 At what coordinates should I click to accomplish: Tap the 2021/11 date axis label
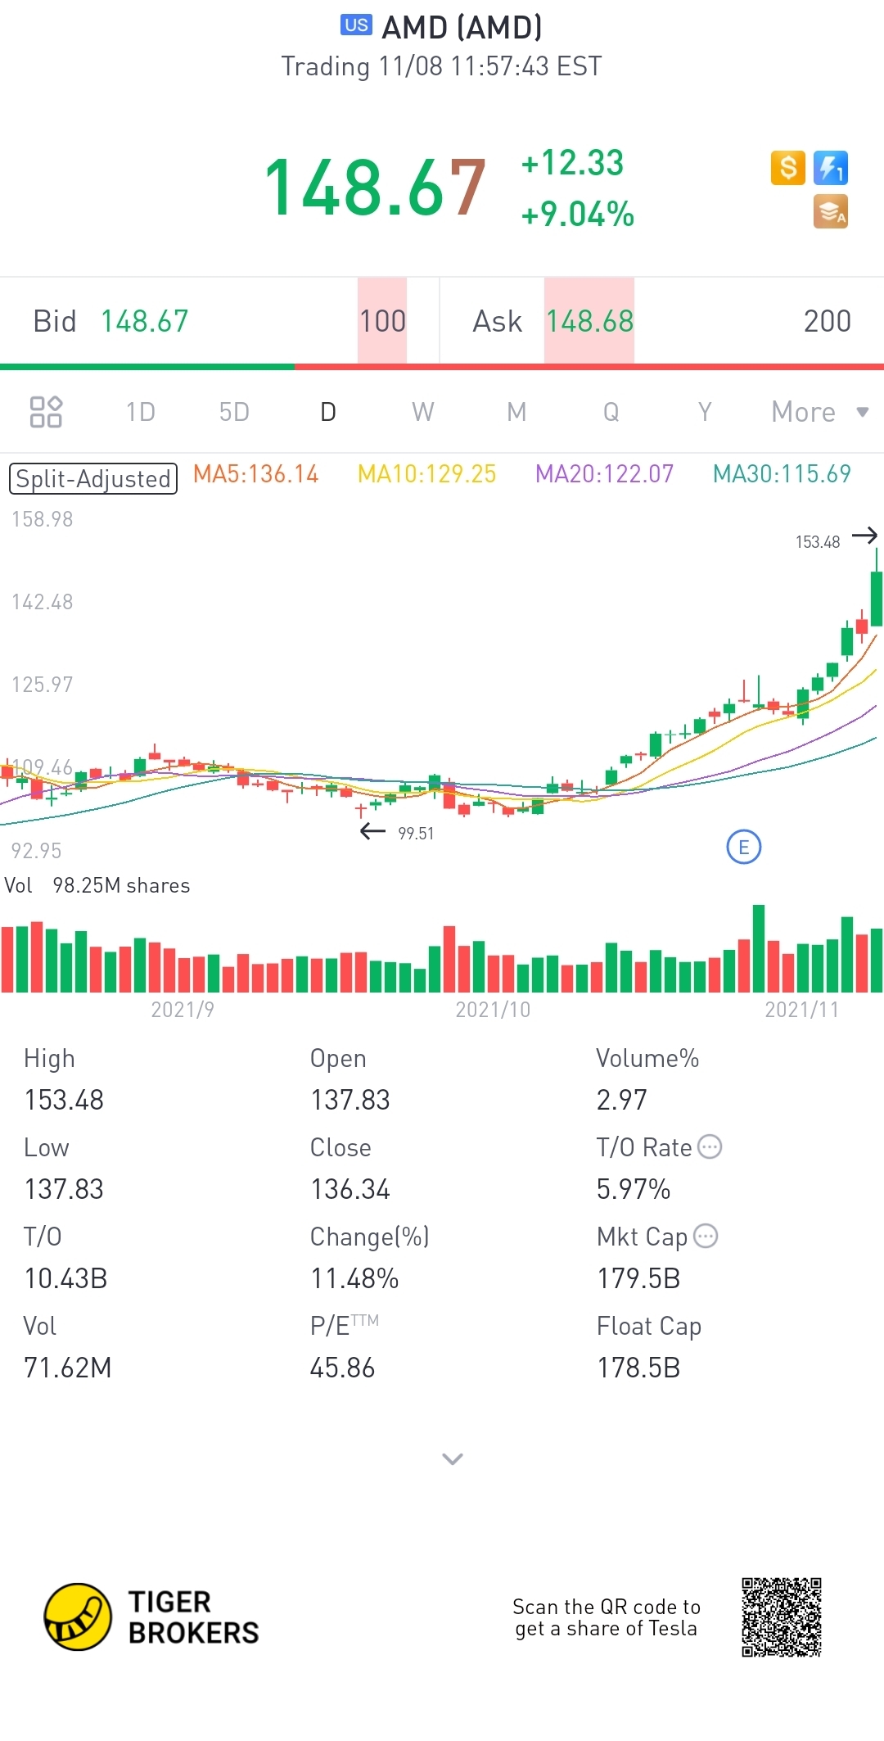tap(802, 1010)
